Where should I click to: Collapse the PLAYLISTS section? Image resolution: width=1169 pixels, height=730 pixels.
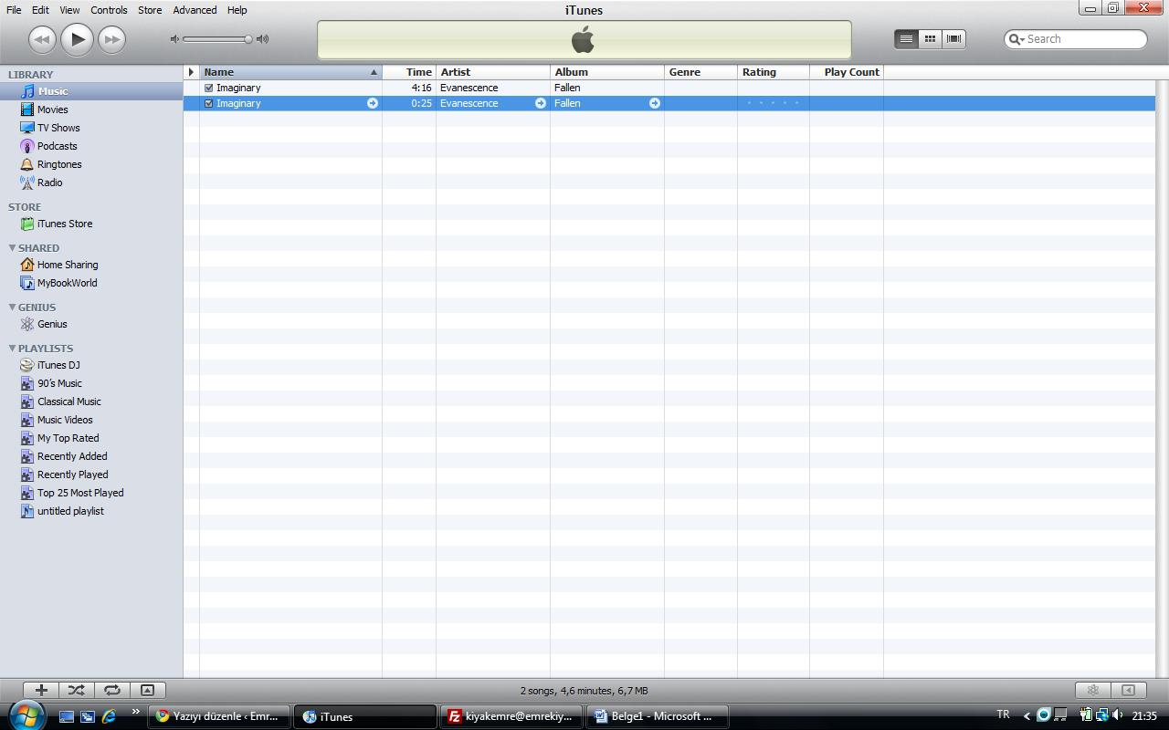pyautogui.click(x=12, y=348)
